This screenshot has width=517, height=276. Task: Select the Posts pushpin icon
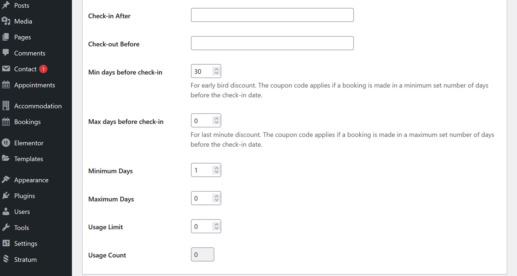tap(7, 5)
